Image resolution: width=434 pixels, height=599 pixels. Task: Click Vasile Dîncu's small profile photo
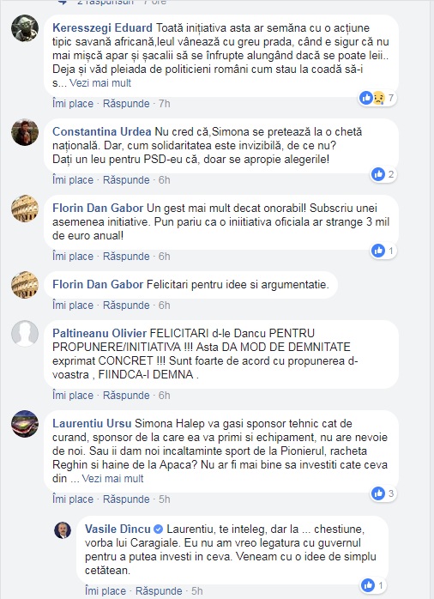coord(63,530)
